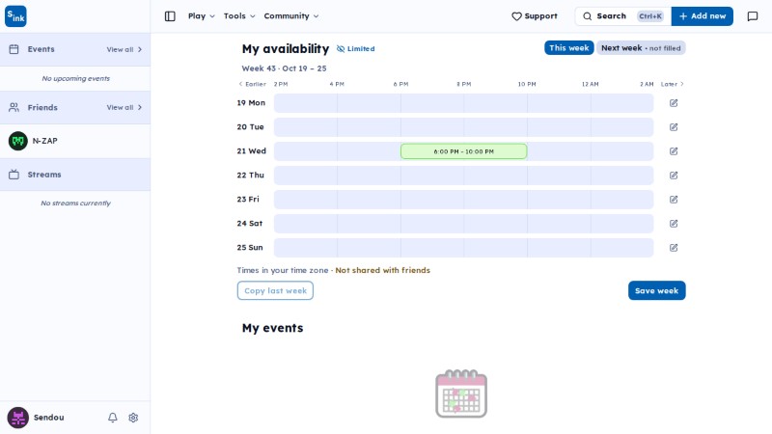This screenshot has height=434, width=772.
Task: Click the Support heart icon
Action: (516, 16)
